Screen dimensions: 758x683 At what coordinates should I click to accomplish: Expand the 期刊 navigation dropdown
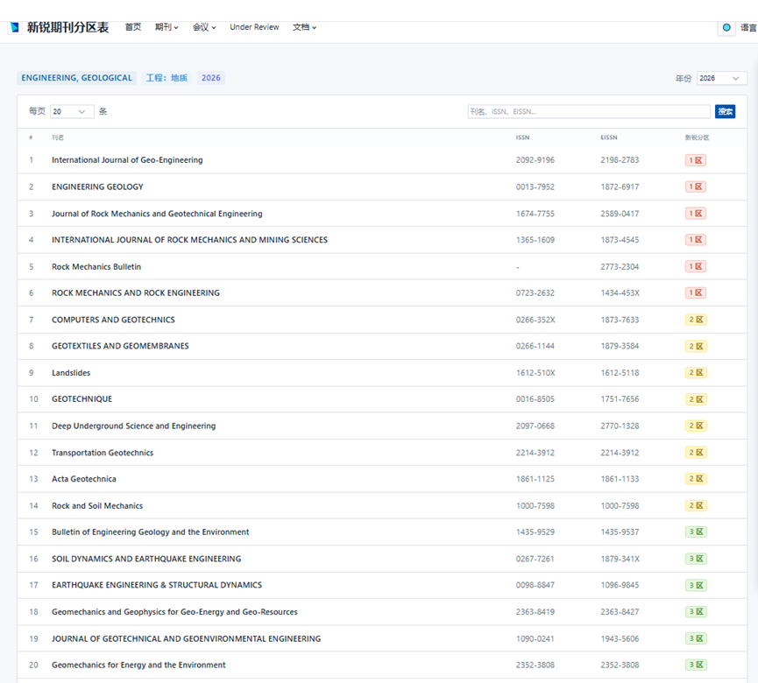[x=166, y=27]
